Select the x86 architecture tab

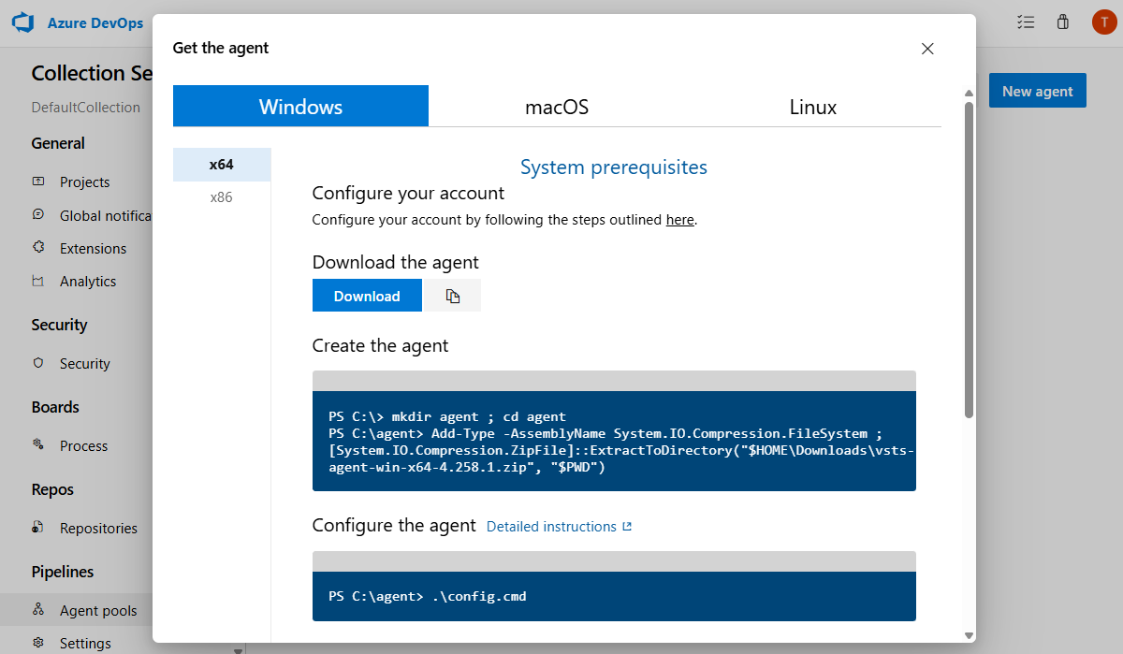click(222, 197)
